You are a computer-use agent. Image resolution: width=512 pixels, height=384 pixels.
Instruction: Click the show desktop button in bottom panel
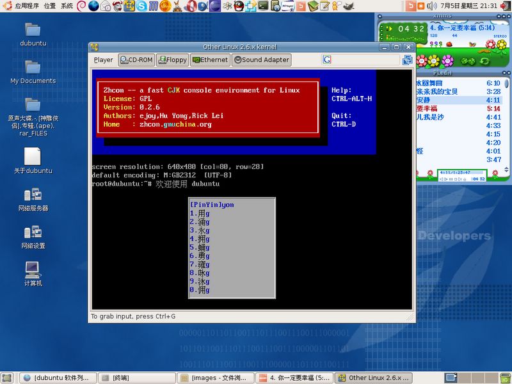7,378
